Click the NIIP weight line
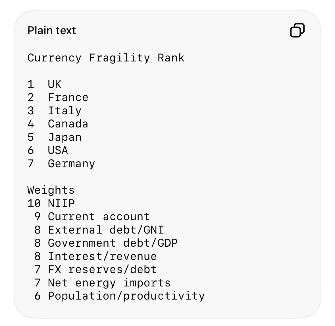Image resolution: width=335 pixels, height=326 pixels. [51, 203]
